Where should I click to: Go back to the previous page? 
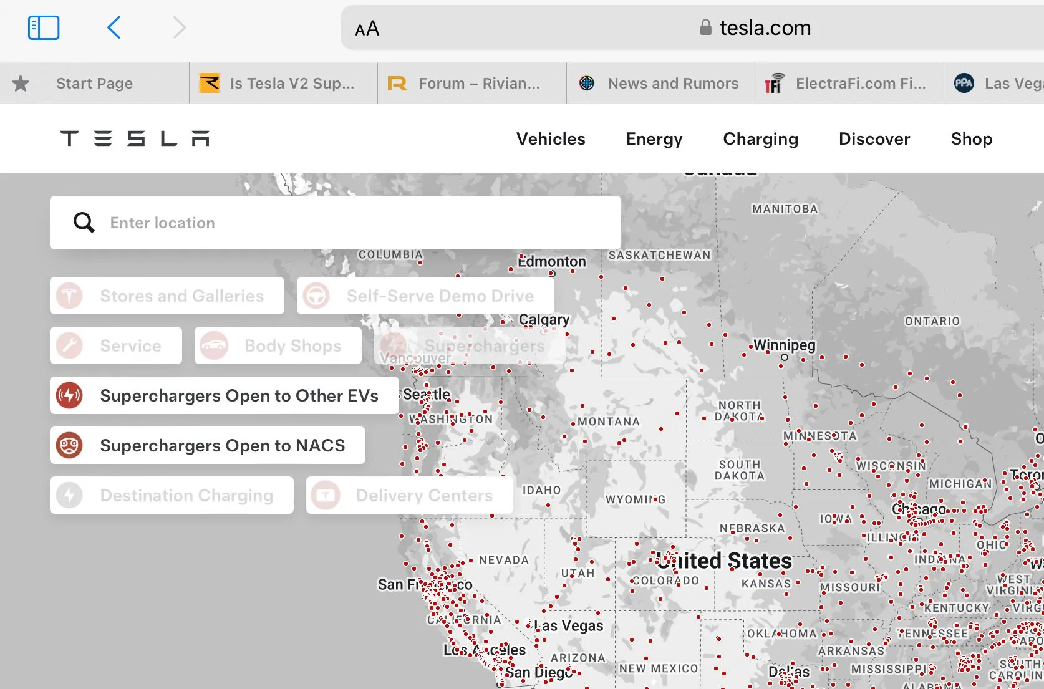114,27
